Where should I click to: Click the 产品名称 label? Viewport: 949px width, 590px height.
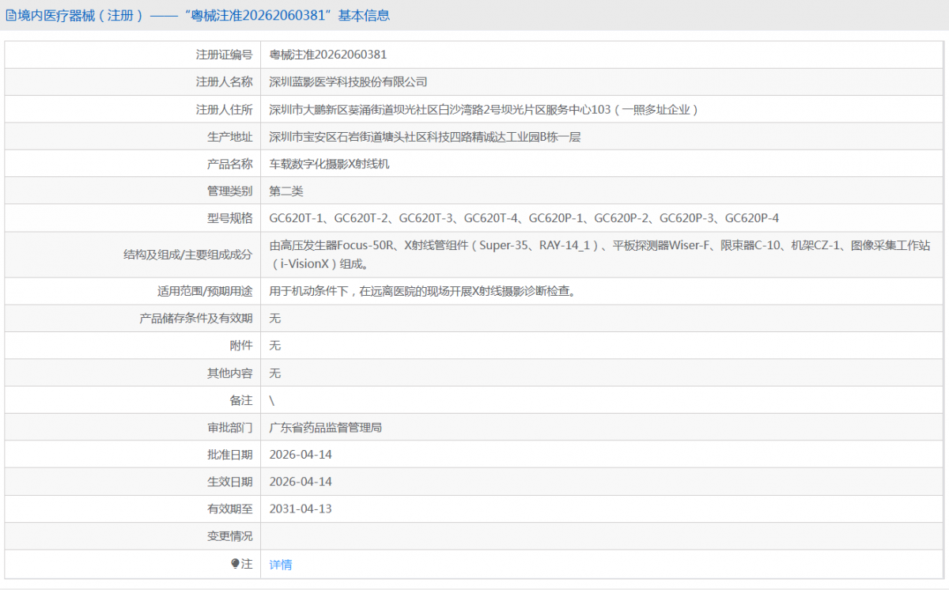pyautogui.click(x=230, y=164)
